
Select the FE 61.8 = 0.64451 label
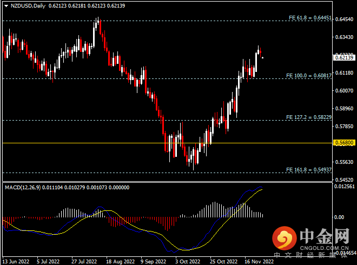(x=309, y=18)
